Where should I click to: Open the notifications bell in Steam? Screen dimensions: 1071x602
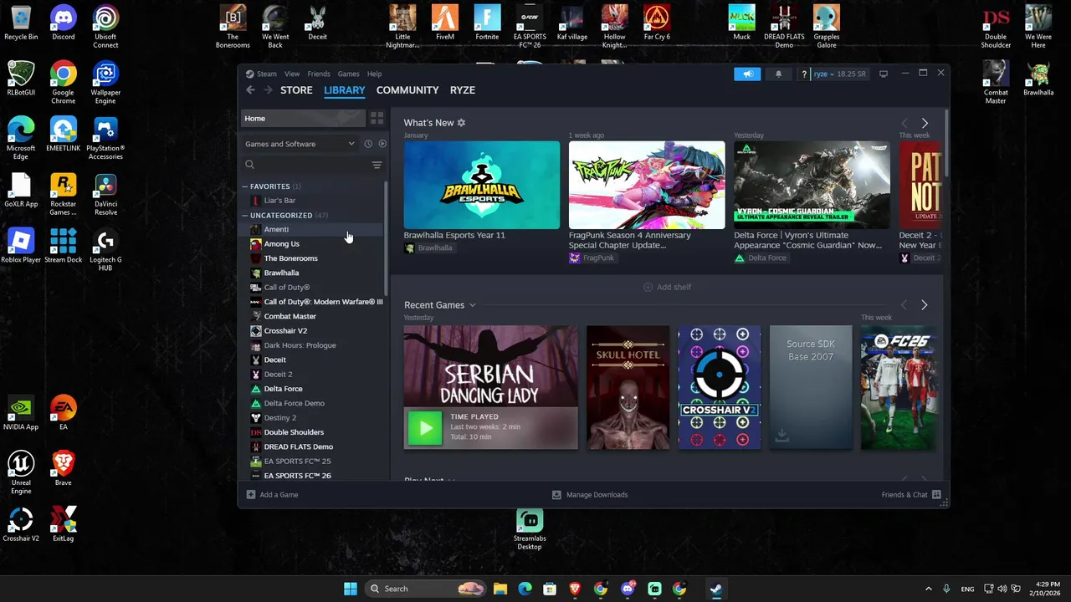coord(778,74)
